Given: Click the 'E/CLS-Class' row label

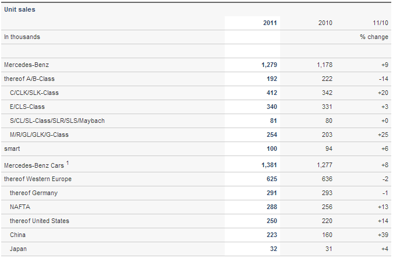Looking at the screenshot, I should pos(27,107).
